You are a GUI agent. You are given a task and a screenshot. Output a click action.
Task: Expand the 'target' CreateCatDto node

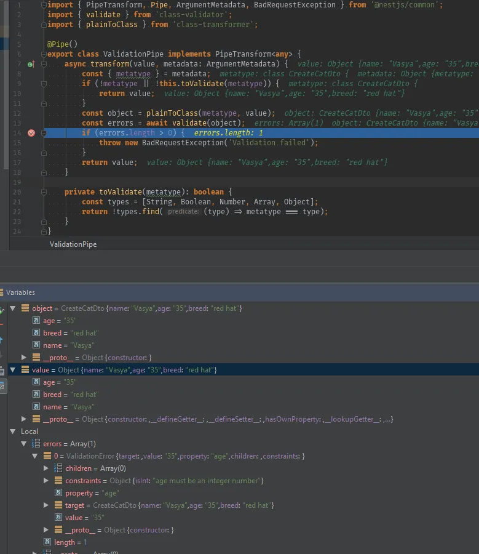click(46, 505)
